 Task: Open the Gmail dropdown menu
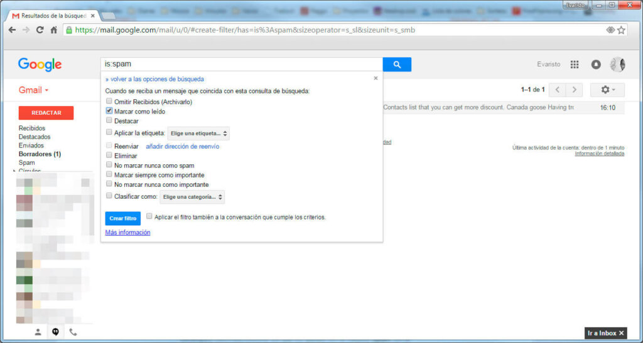(x=34, y=90)
